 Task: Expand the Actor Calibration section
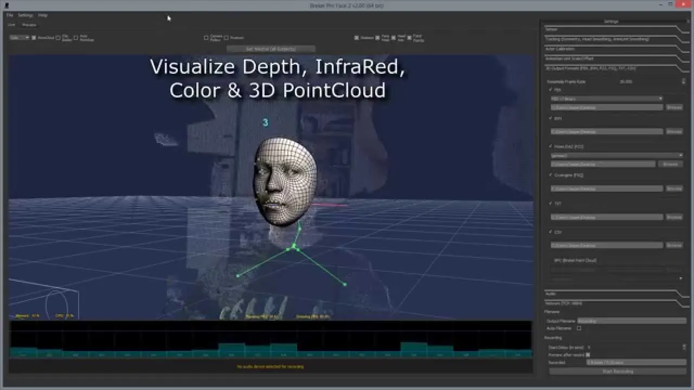616,49
